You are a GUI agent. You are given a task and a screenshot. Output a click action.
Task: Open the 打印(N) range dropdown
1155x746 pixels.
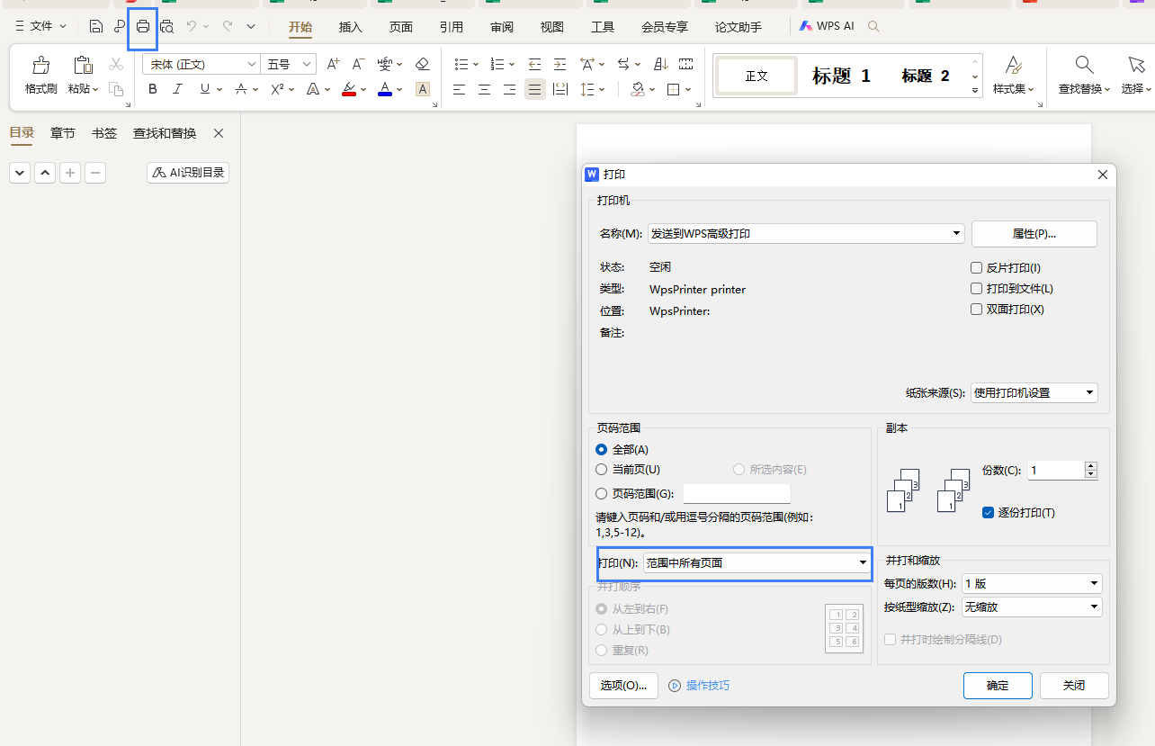(x=757, y=562)
